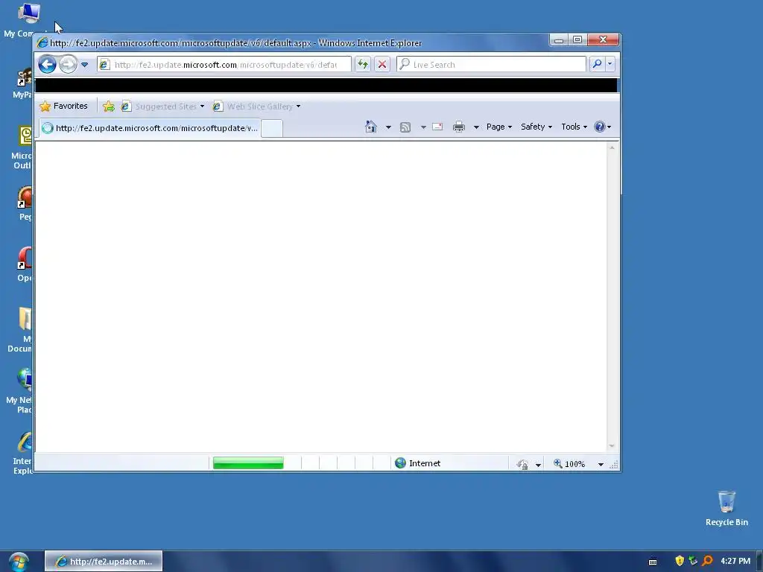The height and width of the screenshot is (572, 763).
Task: Expand the search provider options arrow
Action: coord(610,64)
